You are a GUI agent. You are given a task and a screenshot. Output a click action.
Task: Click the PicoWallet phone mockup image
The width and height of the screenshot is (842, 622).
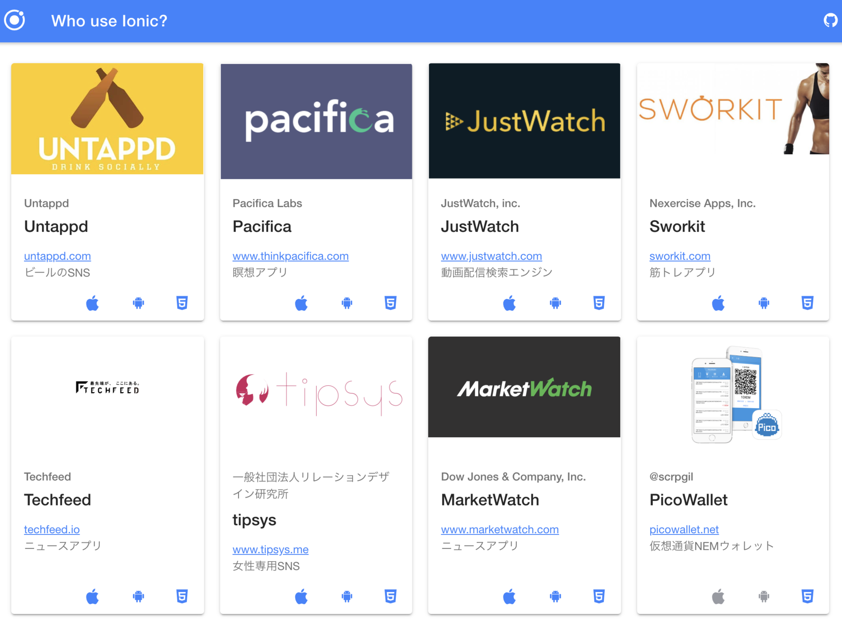point(736,394)
